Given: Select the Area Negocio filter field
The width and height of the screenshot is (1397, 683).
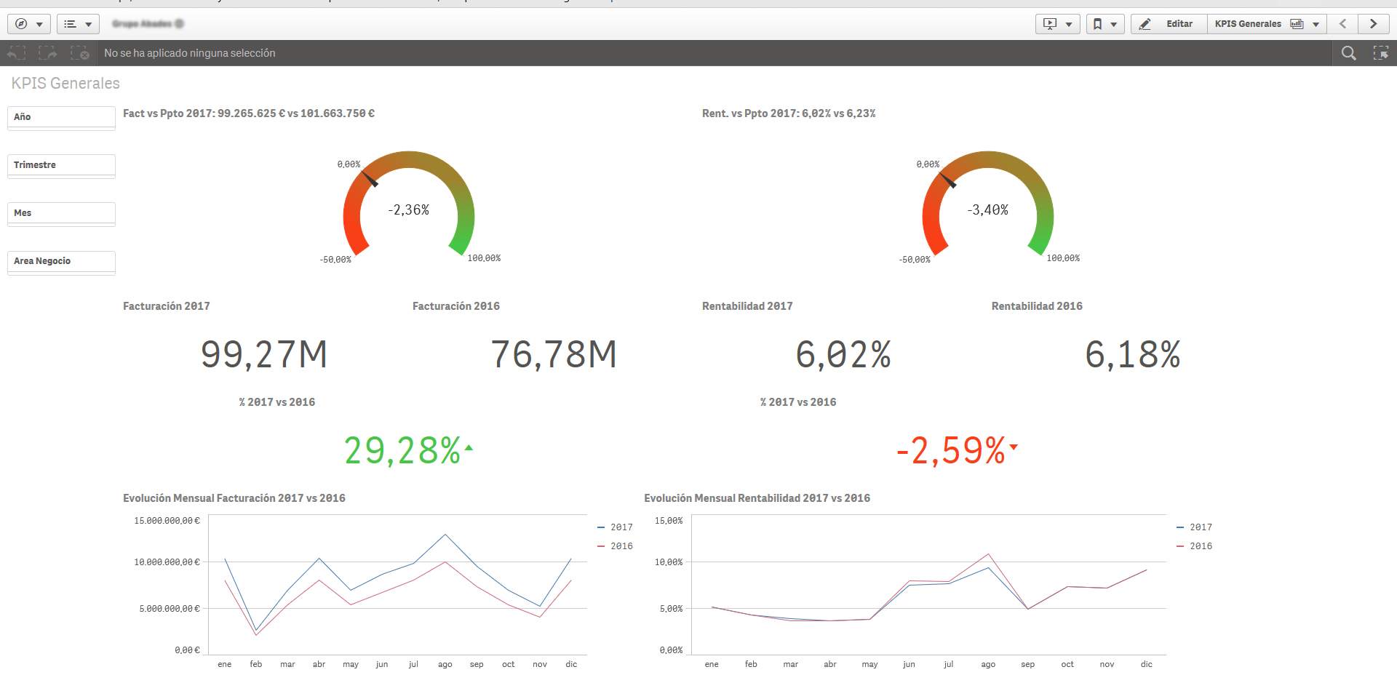Looking at the screenshot, I should [x=61, y=261].
